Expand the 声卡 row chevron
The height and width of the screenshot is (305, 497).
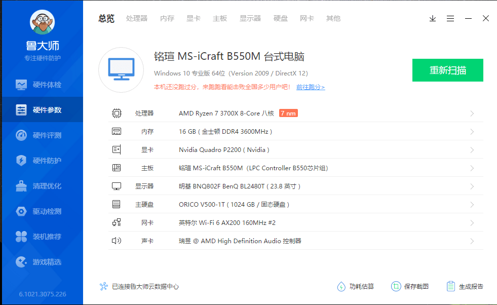point(472,241)
